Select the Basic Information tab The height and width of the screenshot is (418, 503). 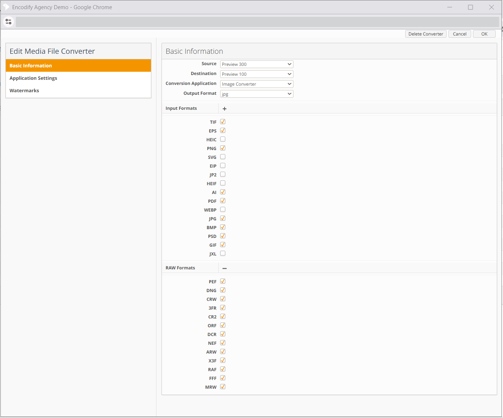(78, 66)
